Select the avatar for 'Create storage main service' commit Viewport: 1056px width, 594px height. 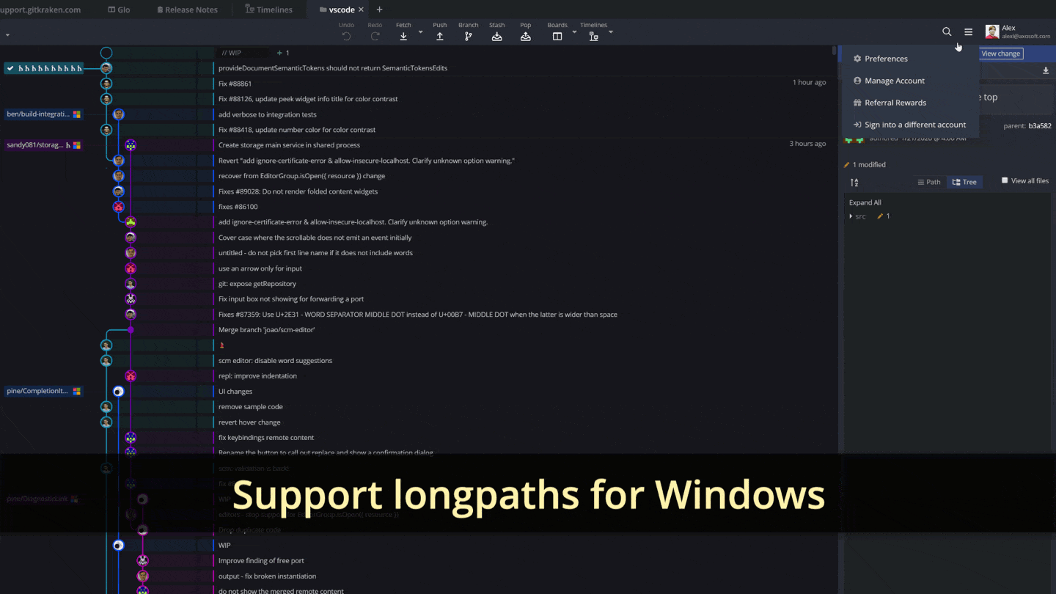(x=131, y=145)
